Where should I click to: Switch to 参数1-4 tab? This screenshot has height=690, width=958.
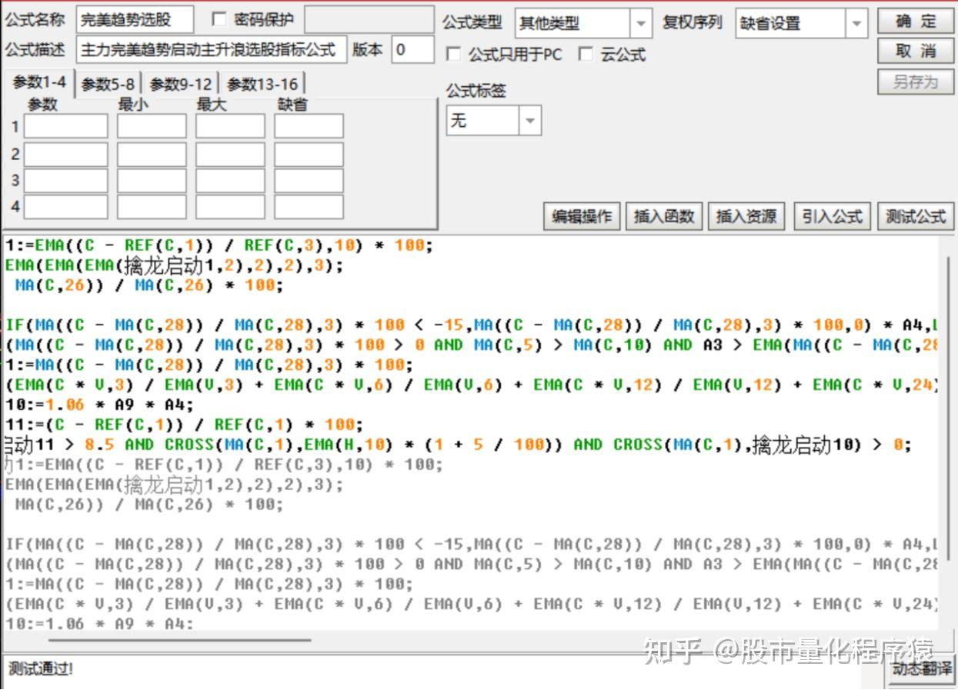click(39, 82)
